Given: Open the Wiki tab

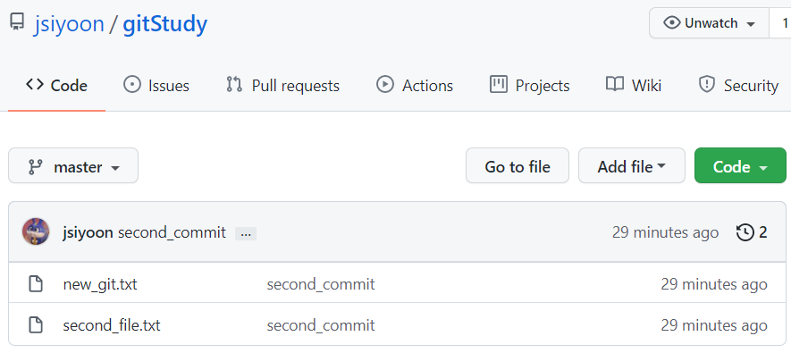Looking at the screenshot, I should click(x=634, y=85).
